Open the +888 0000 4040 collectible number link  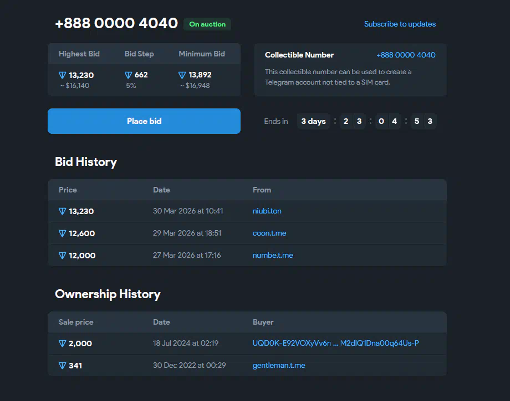pos(406,55)
